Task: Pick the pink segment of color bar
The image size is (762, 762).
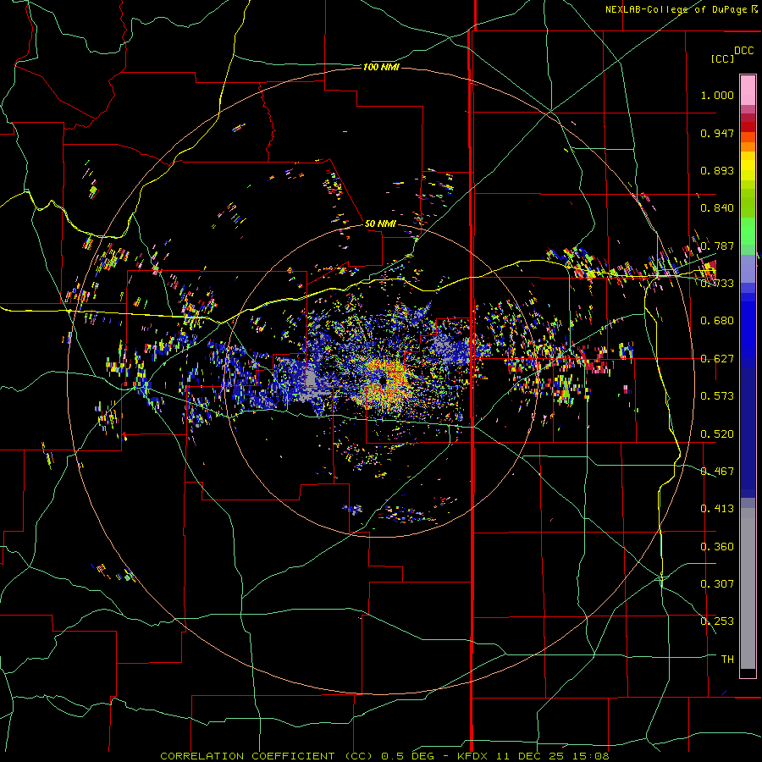Action: pos(748,90)
